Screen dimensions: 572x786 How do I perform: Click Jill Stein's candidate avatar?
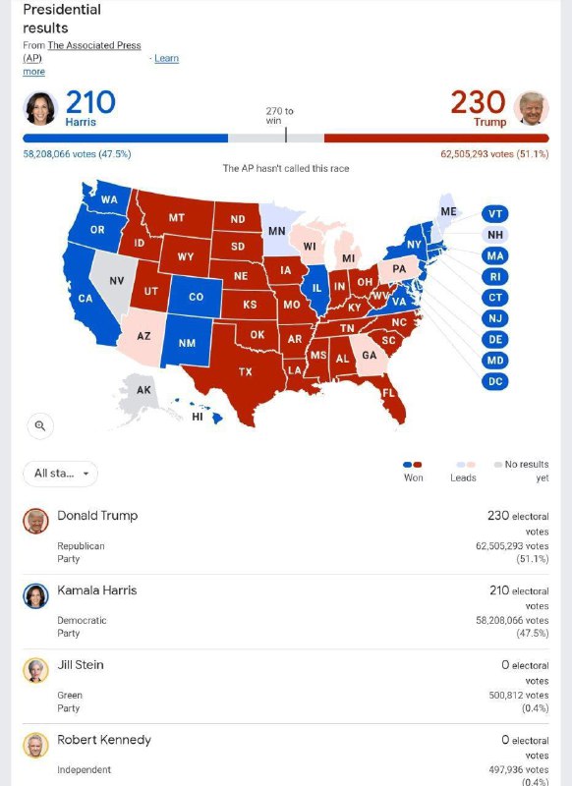[x=35, y=670]
